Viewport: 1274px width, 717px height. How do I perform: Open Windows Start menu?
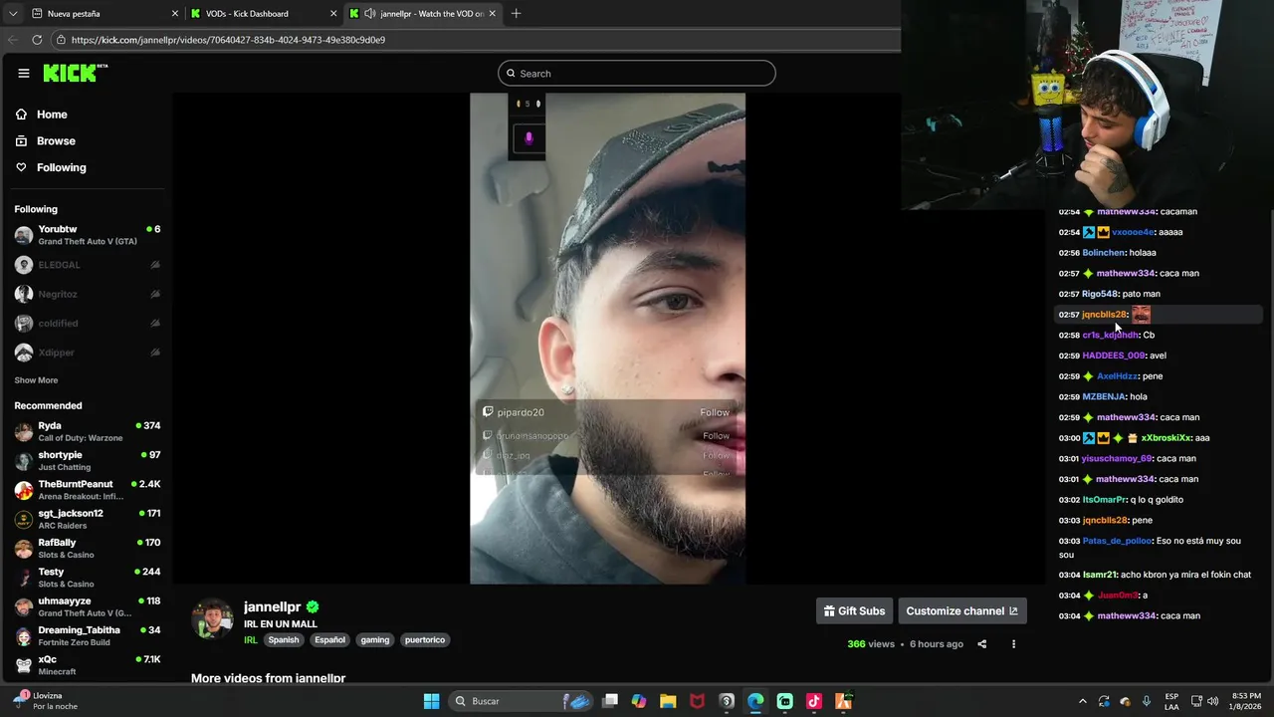coord(431,701)
